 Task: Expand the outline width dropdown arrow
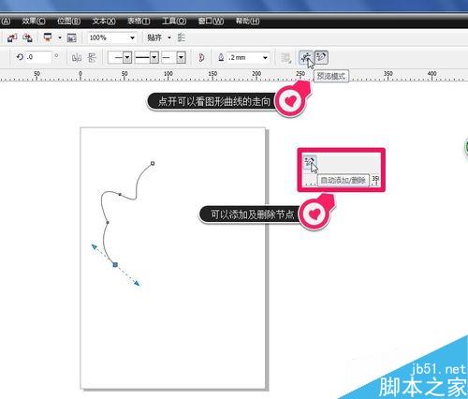pyautogui.click(x=265, y=58)
